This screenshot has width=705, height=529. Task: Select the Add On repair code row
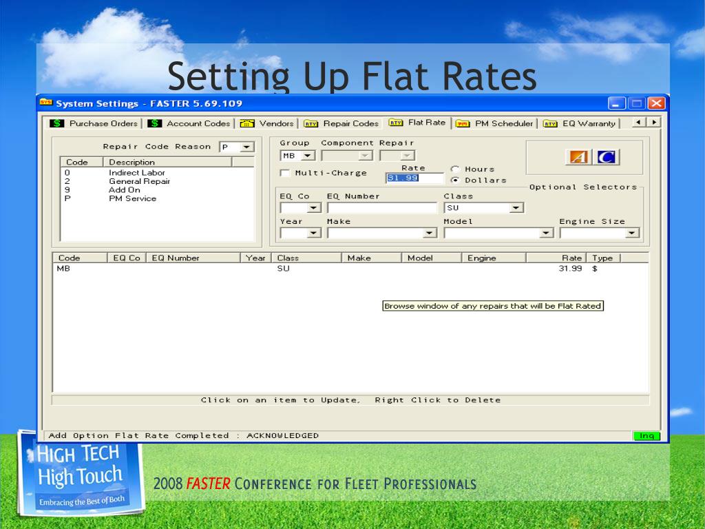157,190
